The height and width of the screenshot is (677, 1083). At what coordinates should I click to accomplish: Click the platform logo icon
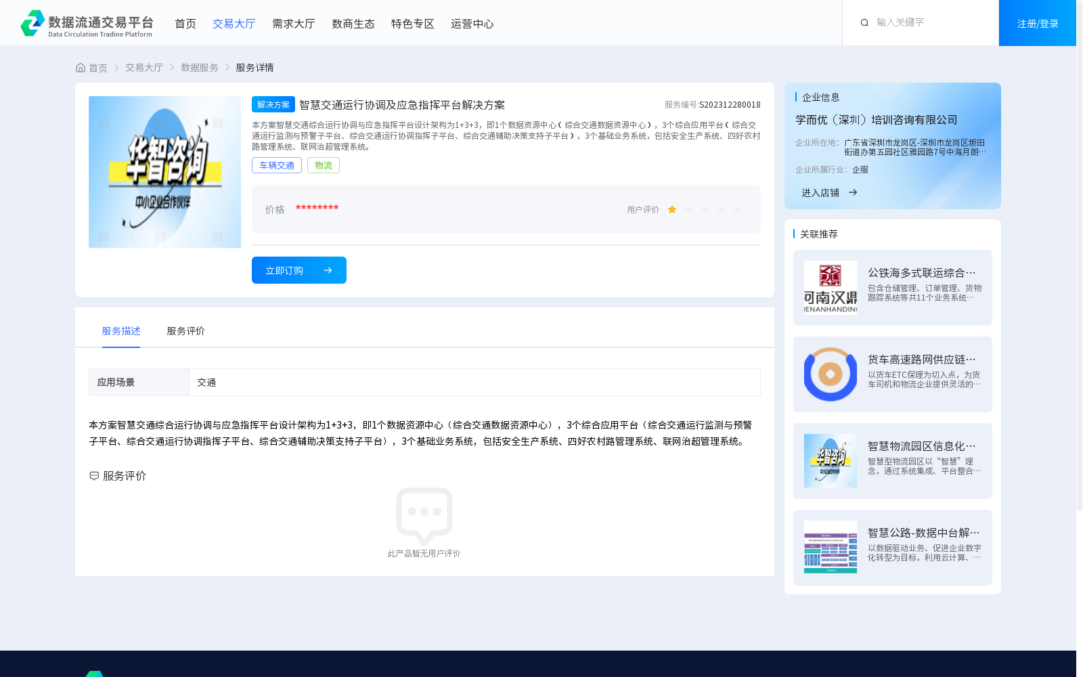point(32,23)
